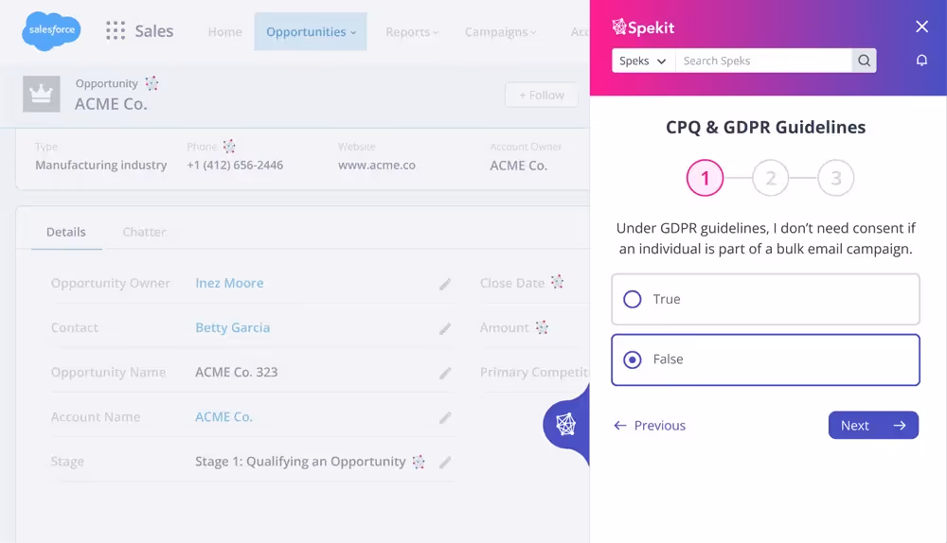Click the Salesforce cloud logo

(x=51, y=30)
